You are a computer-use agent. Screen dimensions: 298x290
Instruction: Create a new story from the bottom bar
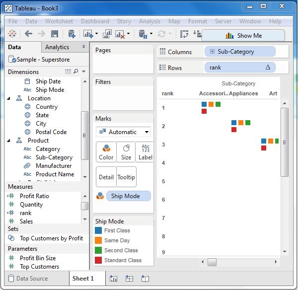click(145, 279)
